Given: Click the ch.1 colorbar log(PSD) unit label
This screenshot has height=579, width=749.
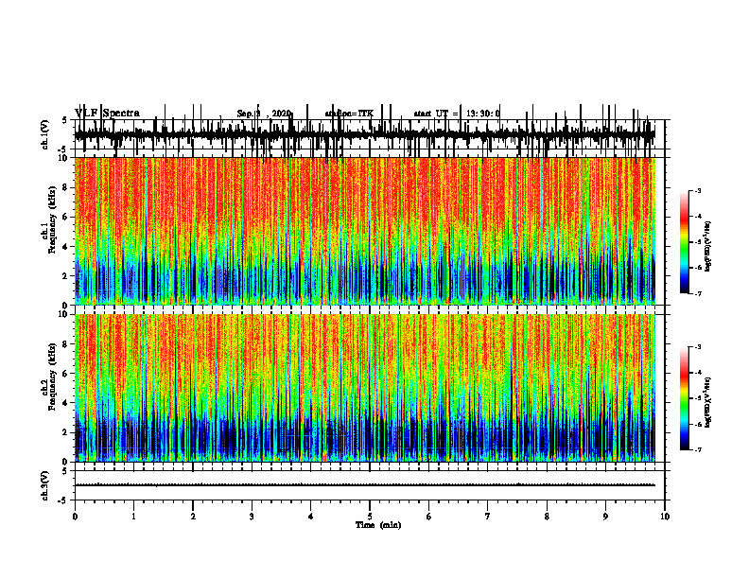Looking at the screenshot, I should pos(708,247).
